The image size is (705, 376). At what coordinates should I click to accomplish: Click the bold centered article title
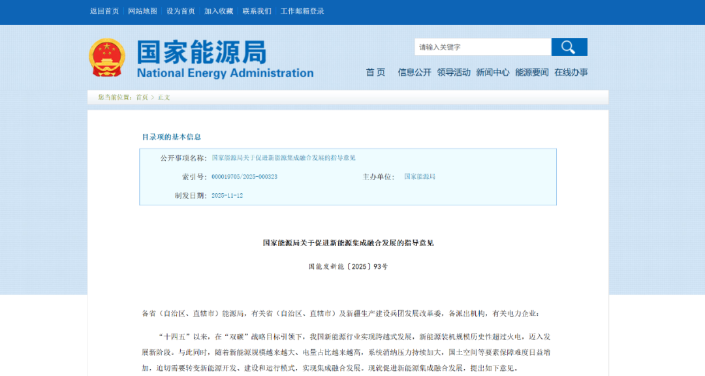coord(348,243)
